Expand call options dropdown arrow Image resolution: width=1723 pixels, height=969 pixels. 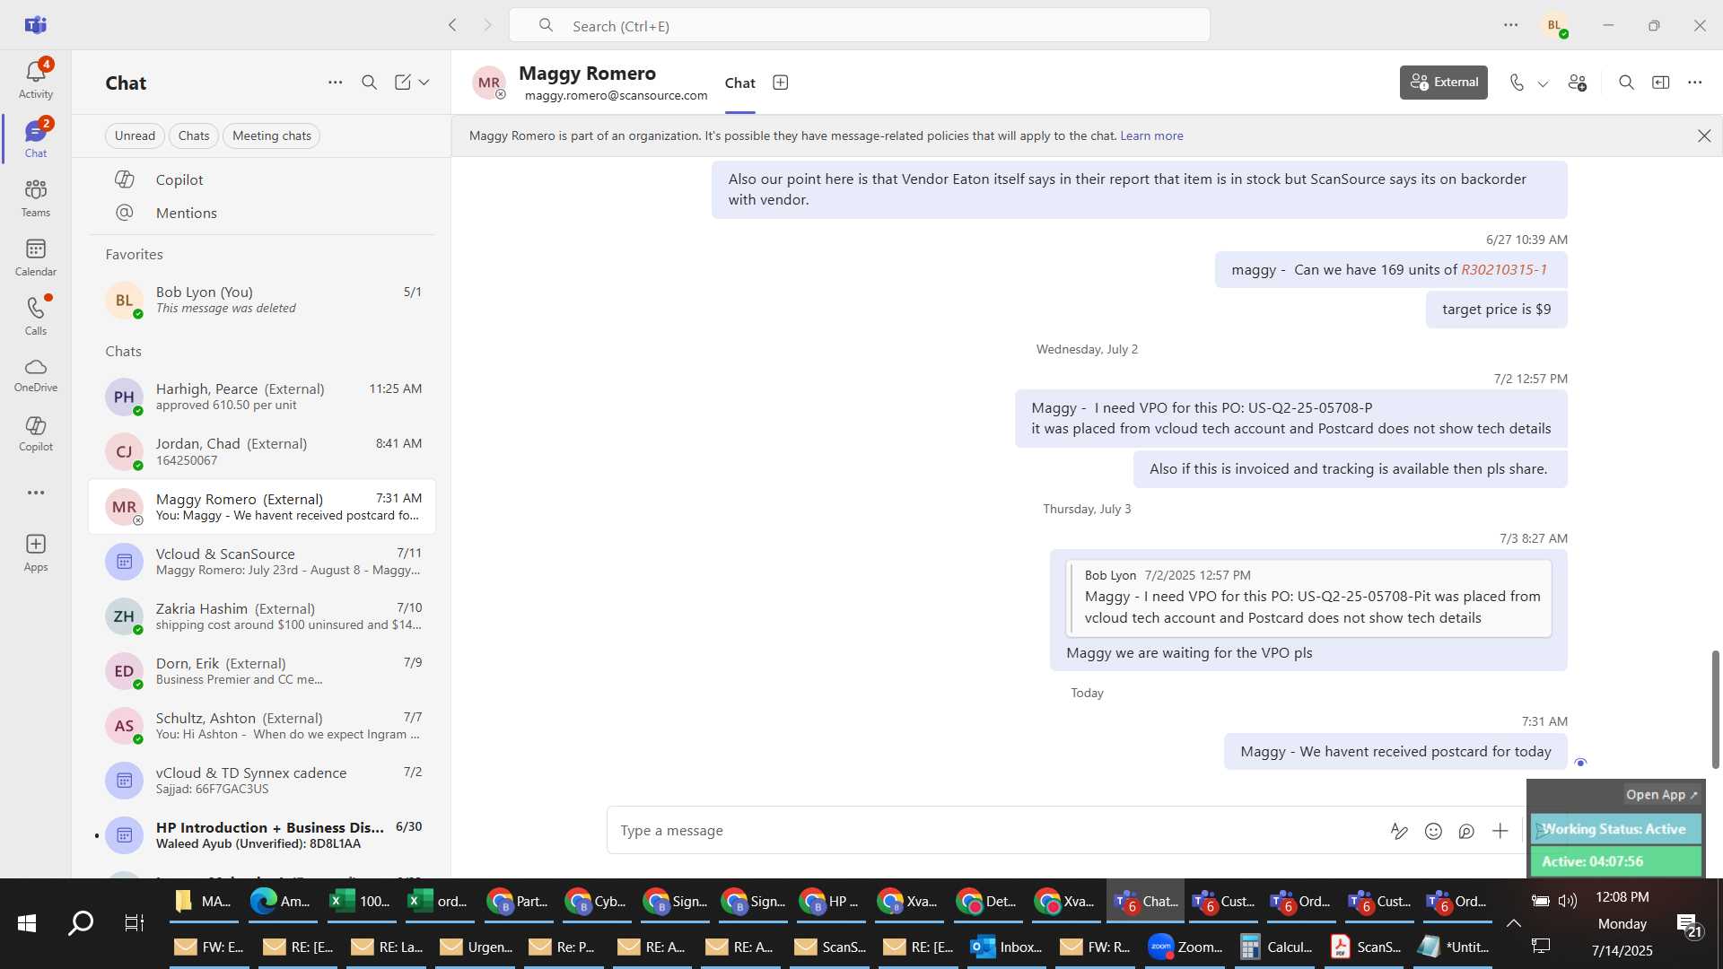tap(1543, 83)
